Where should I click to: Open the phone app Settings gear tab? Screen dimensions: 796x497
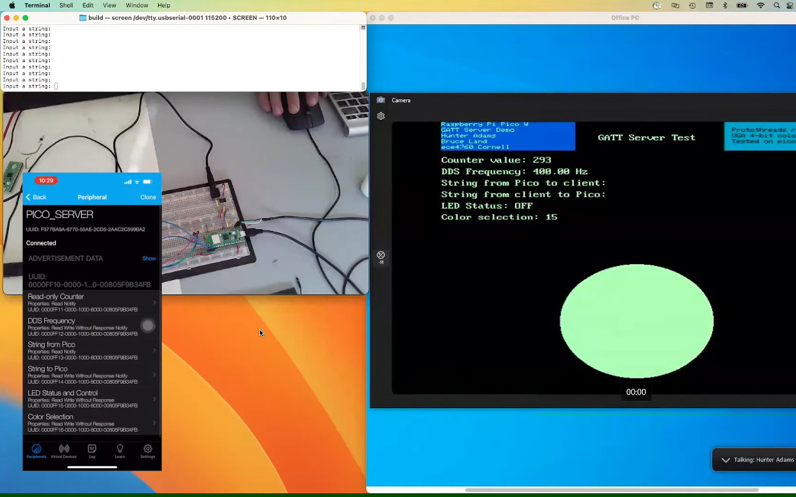tap(147, 450)
